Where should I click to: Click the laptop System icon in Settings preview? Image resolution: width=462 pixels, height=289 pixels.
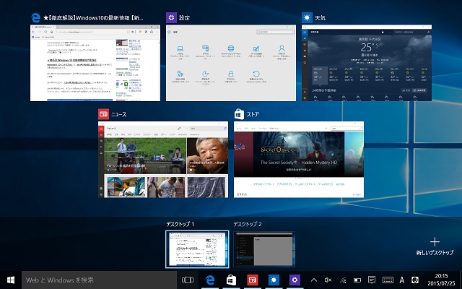point(180,48)
